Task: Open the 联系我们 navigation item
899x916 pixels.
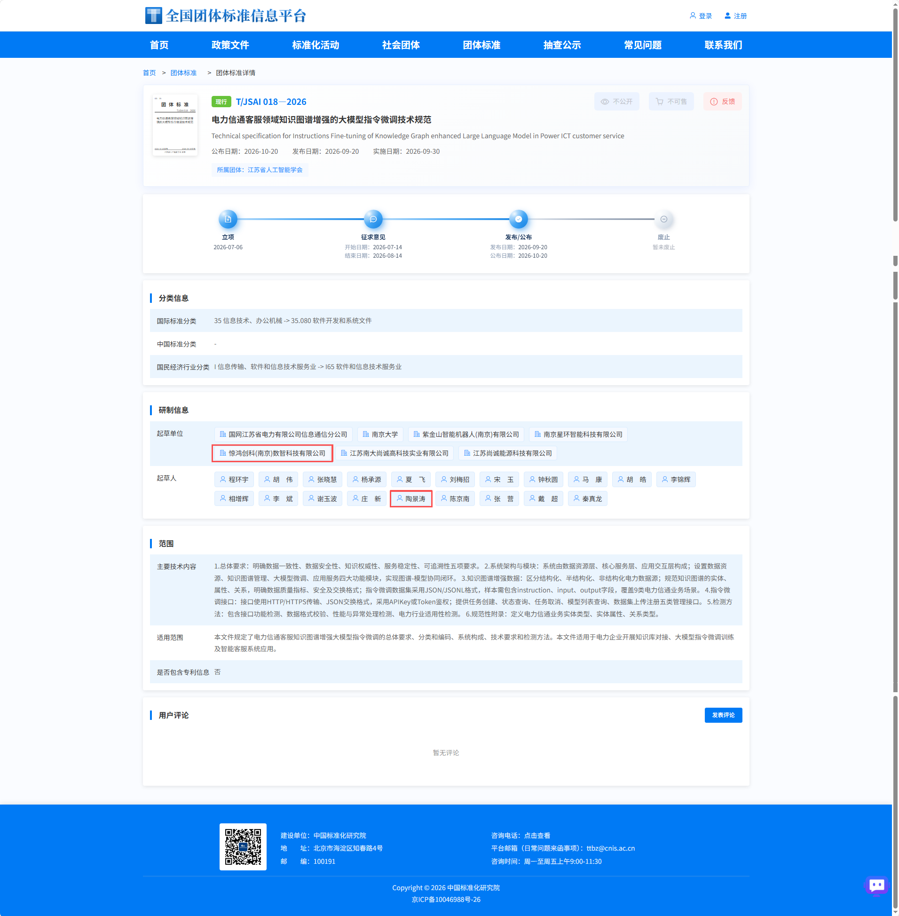Action: pyautogui.click(x=723, y=45)
